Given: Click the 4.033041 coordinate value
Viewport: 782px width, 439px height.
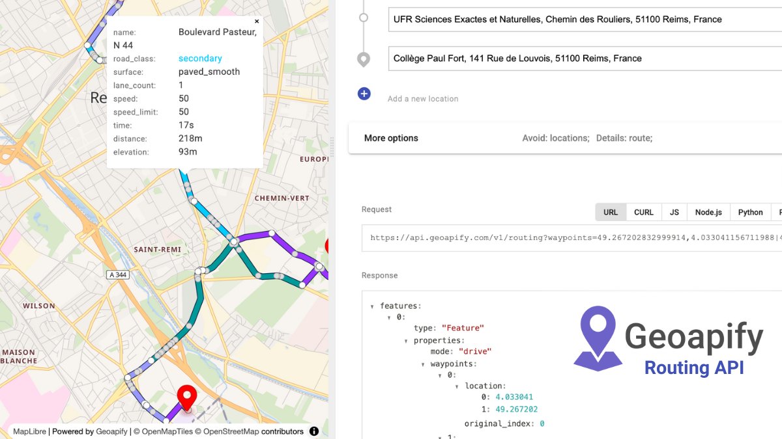Looking at the screenshot, I should [514, 397].
